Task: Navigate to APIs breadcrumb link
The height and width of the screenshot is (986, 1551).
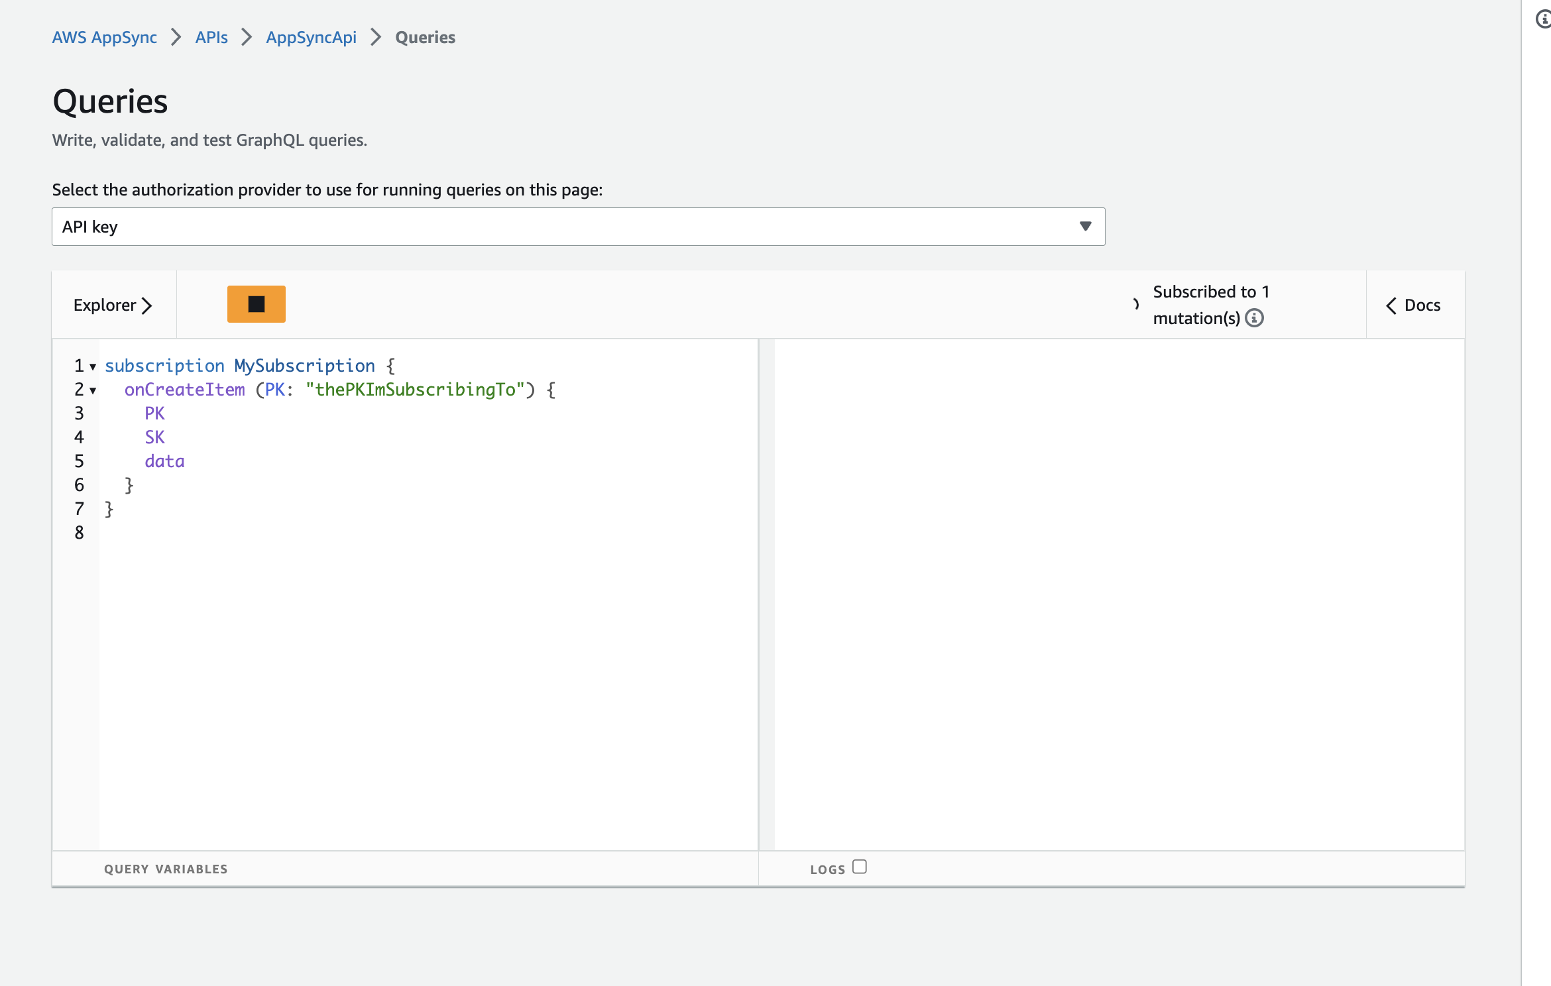Action: (211, 37)
